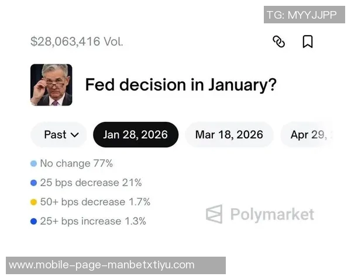
Task: Open the Past dates dropdown
Action: point(61,135)
